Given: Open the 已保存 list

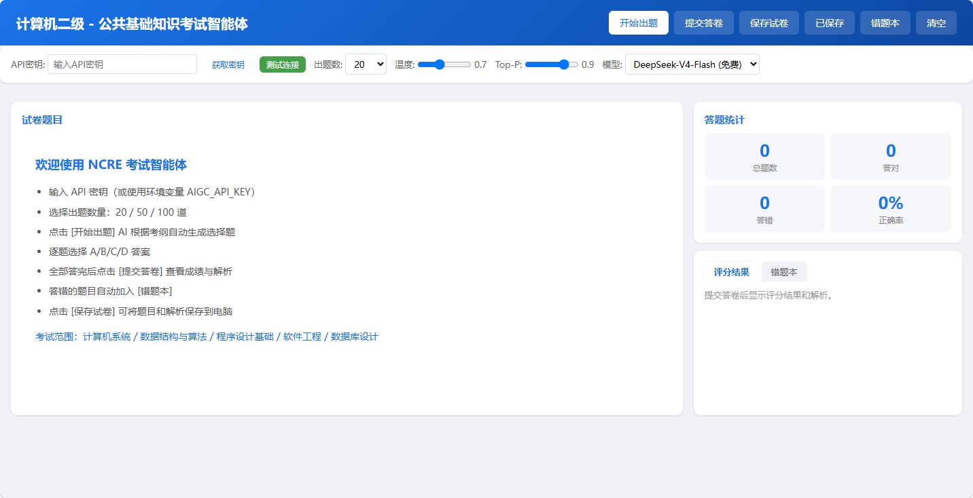Looking at the screenshot, I should [830, 23].
